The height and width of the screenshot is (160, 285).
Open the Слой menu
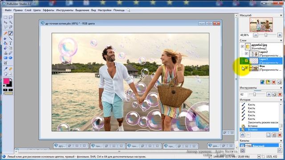pyautogui.click(x=28, y=10)
